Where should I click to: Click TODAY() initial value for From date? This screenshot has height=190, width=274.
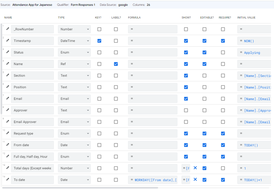click(254, 145)
